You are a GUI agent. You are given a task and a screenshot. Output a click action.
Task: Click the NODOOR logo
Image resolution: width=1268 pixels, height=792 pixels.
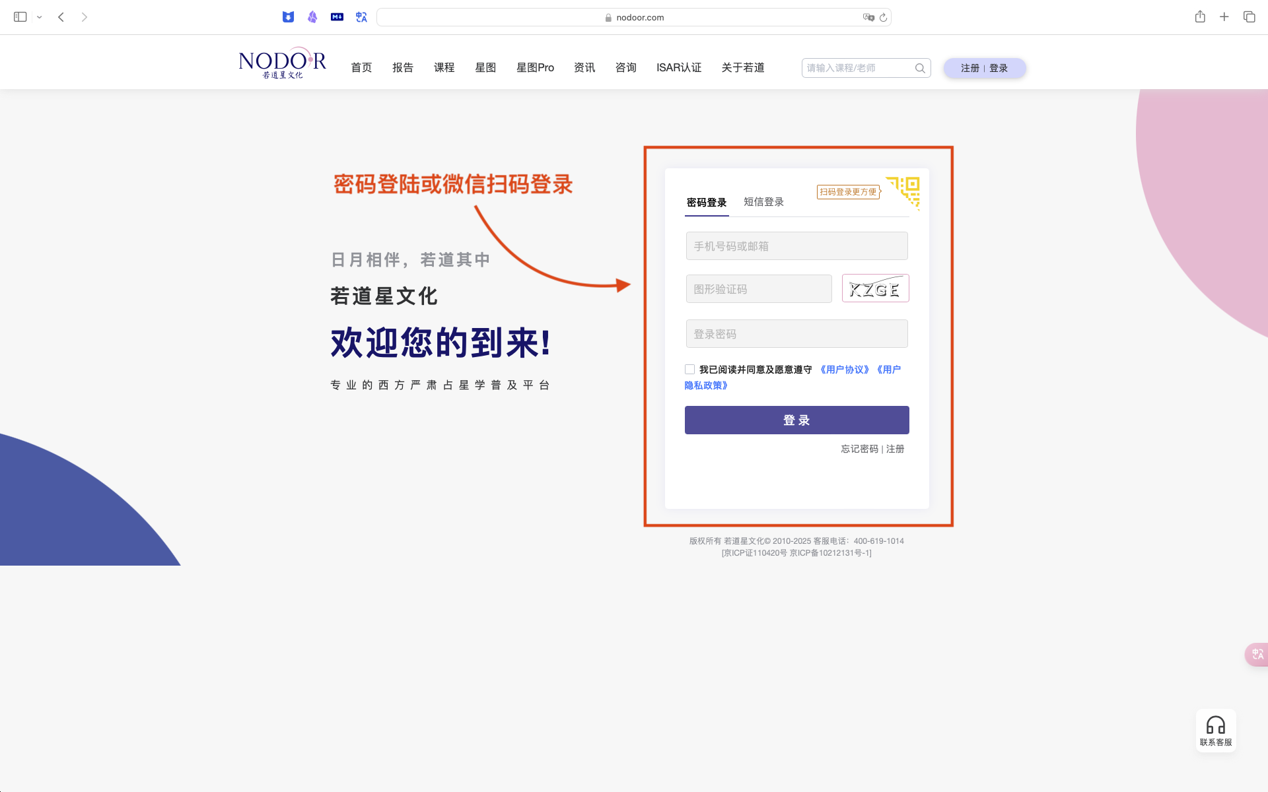tap(282, 63)
